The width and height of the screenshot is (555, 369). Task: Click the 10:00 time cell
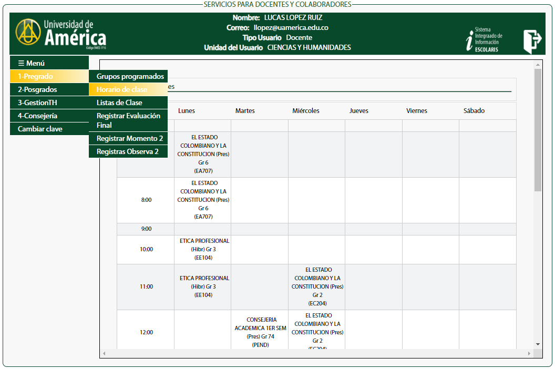146,249
